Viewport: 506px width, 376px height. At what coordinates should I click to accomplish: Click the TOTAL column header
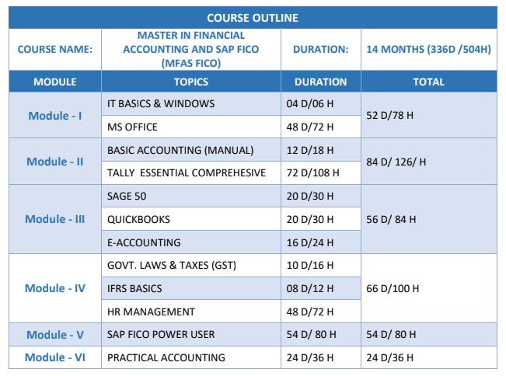click(428, 82)
